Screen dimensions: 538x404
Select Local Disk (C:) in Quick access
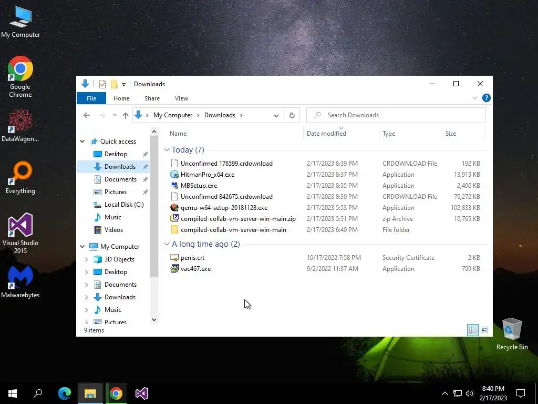click(118, 205)
